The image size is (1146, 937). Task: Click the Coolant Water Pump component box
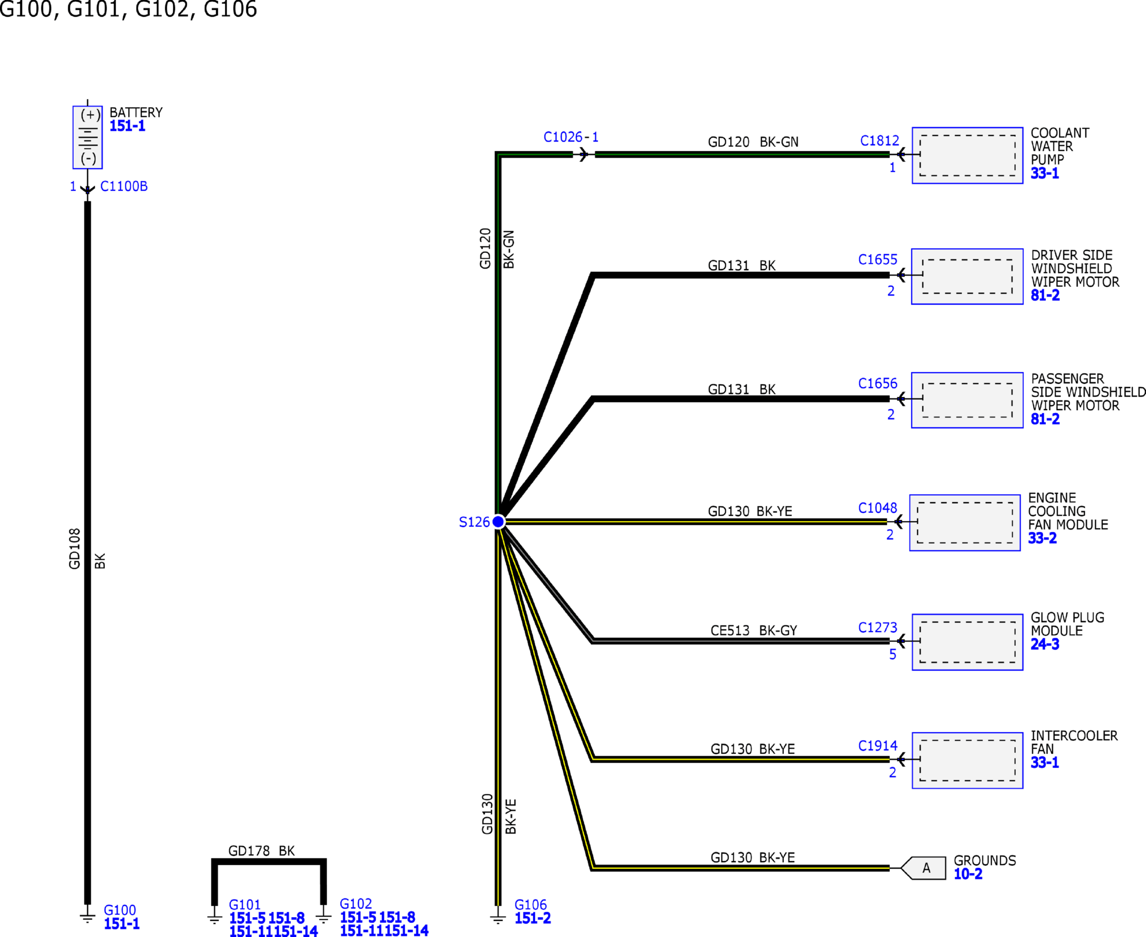pos(967,156)
